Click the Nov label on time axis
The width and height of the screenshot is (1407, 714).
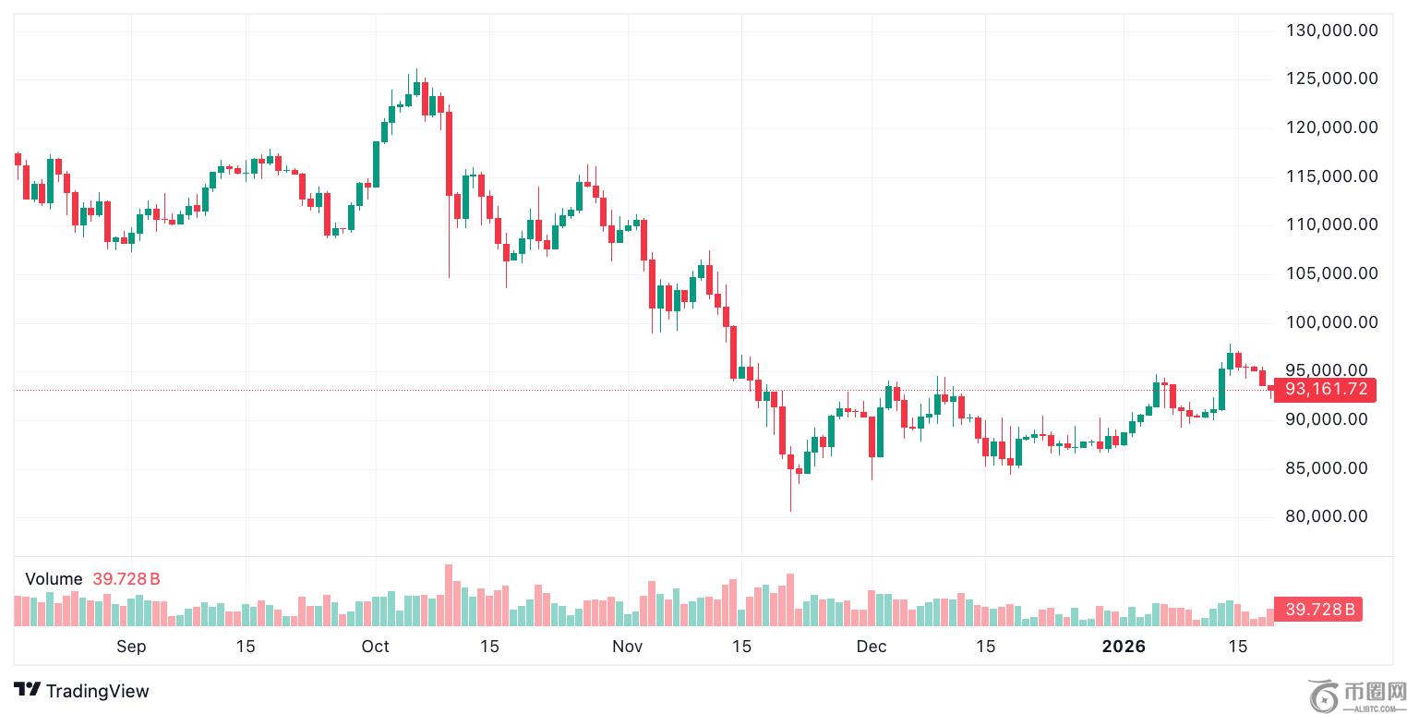click(x=627, y=647)
